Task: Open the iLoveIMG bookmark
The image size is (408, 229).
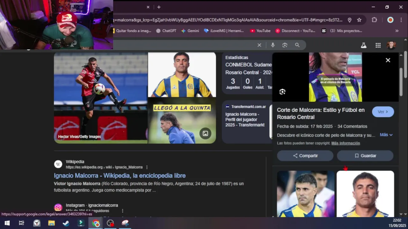Action: (x=224, y=31)
